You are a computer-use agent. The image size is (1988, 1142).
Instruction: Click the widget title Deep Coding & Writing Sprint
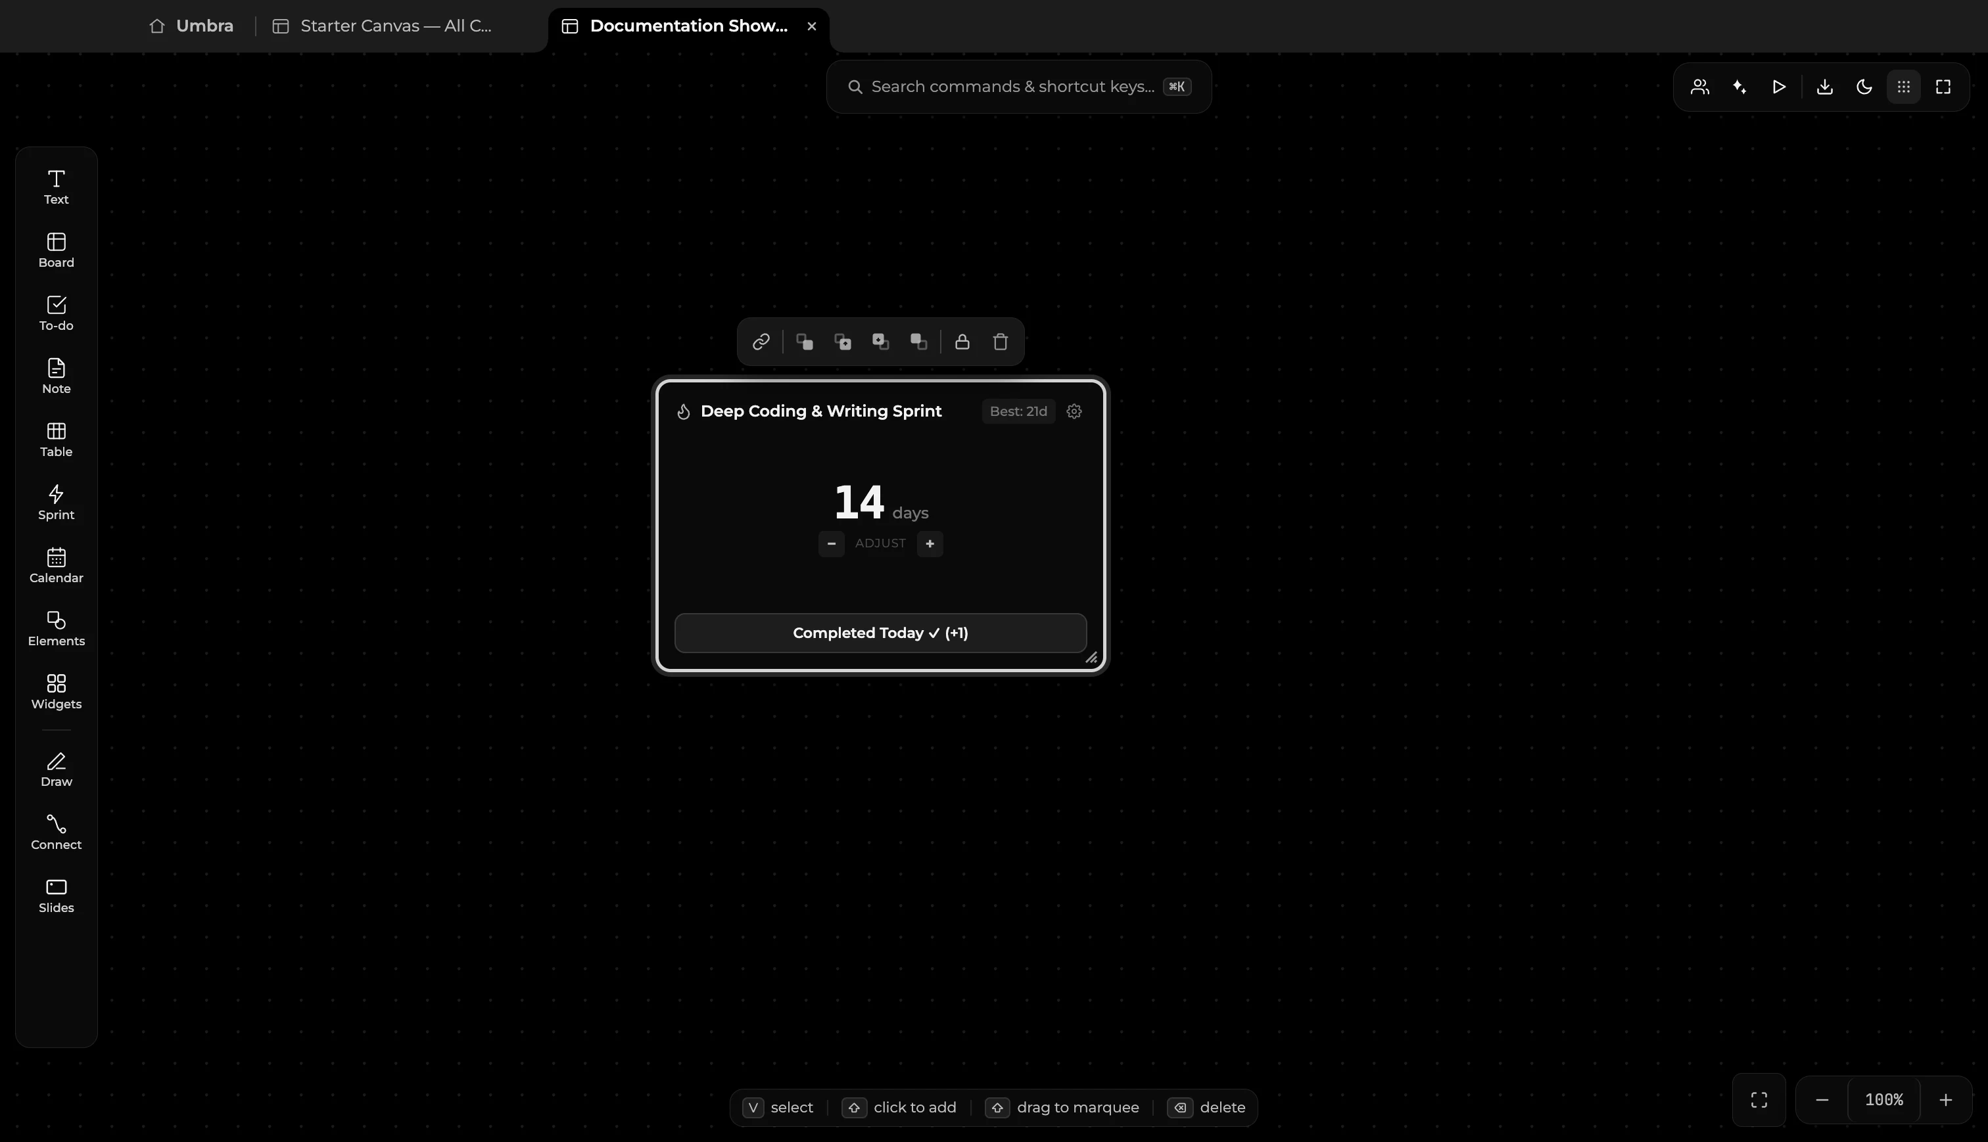820,412
